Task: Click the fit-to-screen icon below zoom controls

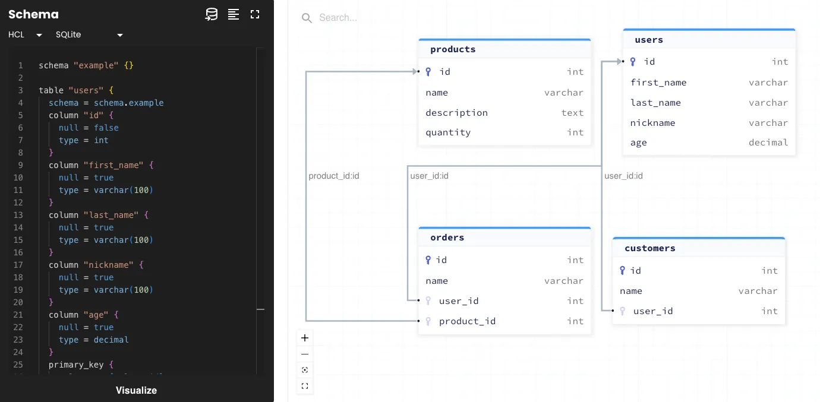Action: pos(305,386)
